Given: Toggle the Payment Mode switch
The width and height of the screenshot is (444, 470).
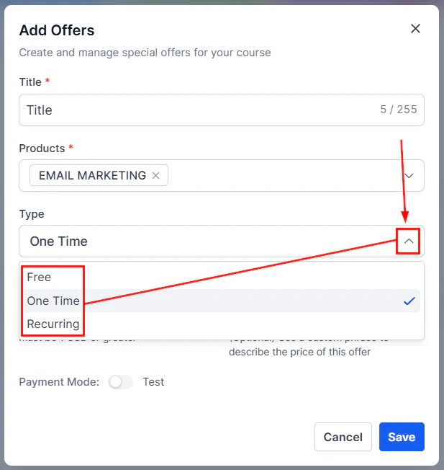Looking at the screenshot, I should (120, 382).
